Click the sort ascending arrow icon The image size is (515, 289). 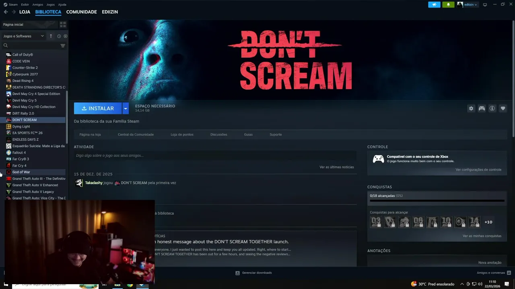tap(51, 36)
